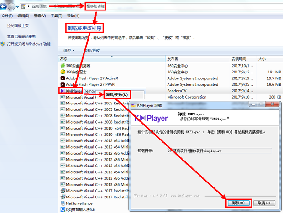This screenshot has width=283, height=213.
Task: Click the Visual C++ 2010 x64 row icon
Action: (x=63, y=128)
